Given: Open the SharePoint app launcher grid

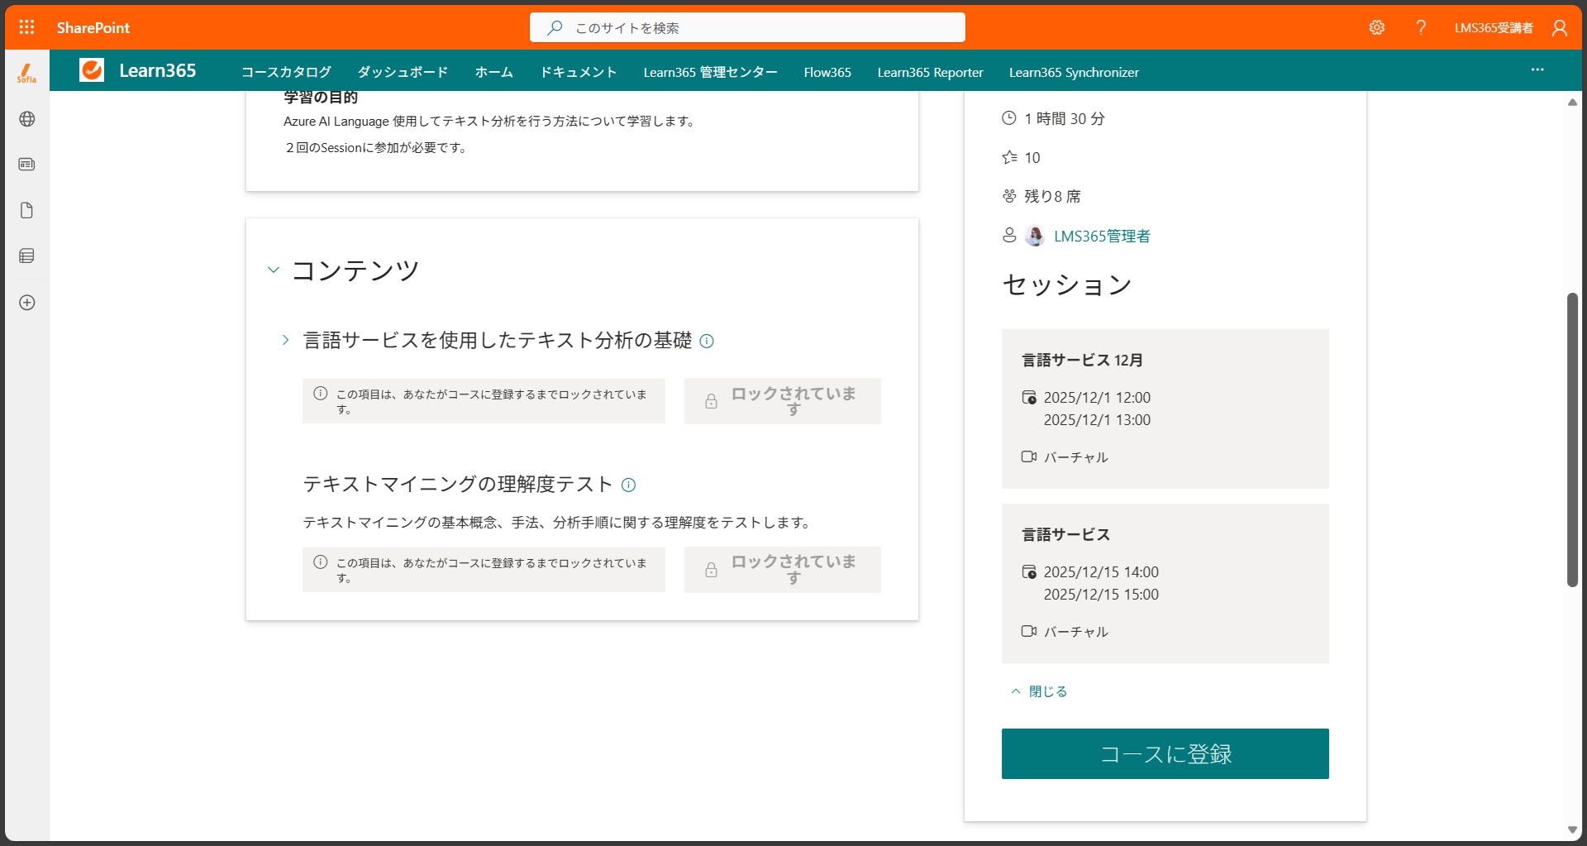Looking at the screenshot, I should 26,27.
